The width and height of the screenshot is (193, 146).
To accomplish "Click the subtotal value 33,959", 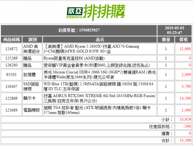I will pyautogui.click(x=185, y=119).
